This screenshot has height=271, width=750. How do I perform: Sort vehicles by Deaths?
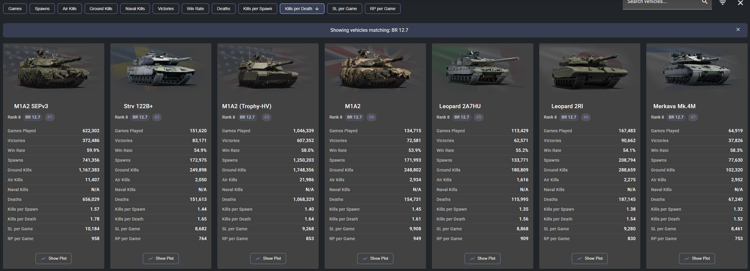coord(224,9)
